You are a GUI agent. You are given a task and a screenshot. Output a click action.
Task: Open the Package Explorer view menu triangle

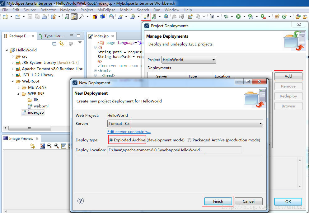[80, 42]
